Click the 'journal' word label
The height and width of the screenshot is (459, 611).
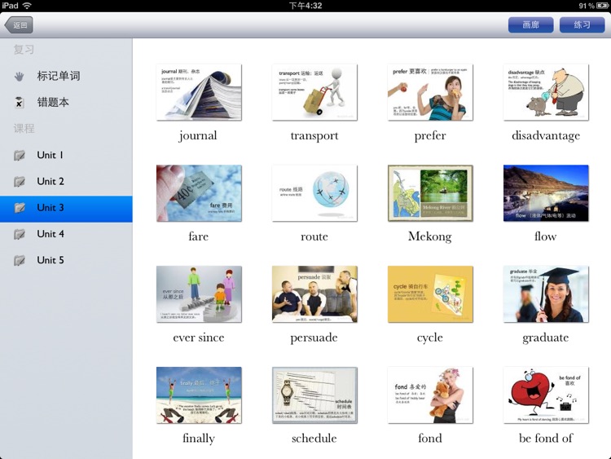tap(198, 136)
